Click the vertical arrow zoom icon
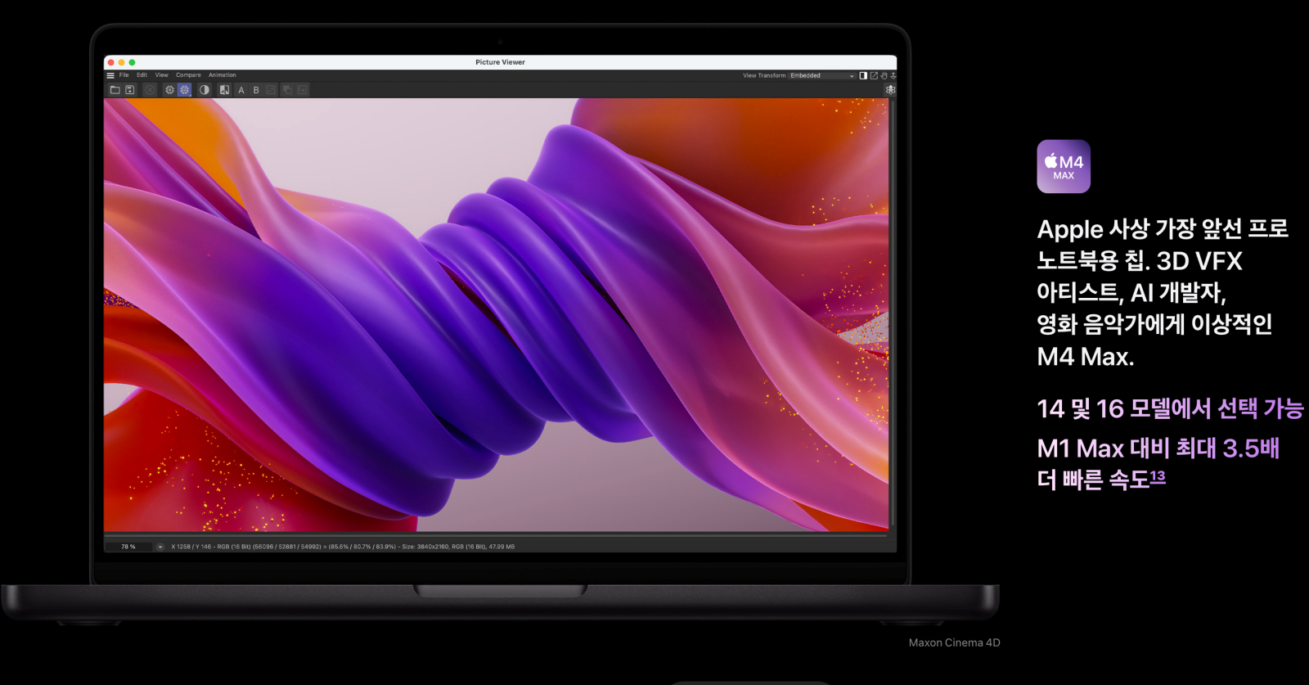 click(893, 75)
